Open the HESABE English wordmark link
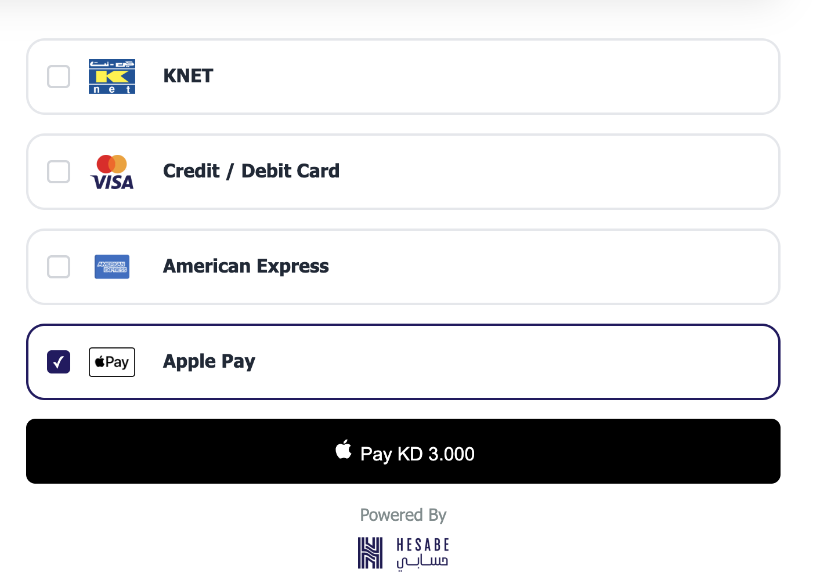Screen dimensions: 820x584 click(422, 545)
